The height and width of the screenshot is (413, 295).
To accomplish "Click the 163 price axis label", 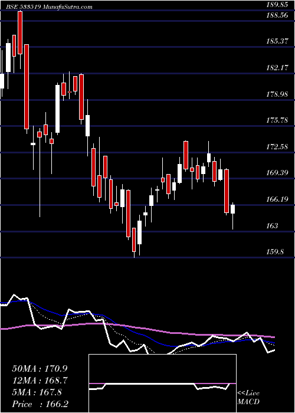I will [272, 226].
